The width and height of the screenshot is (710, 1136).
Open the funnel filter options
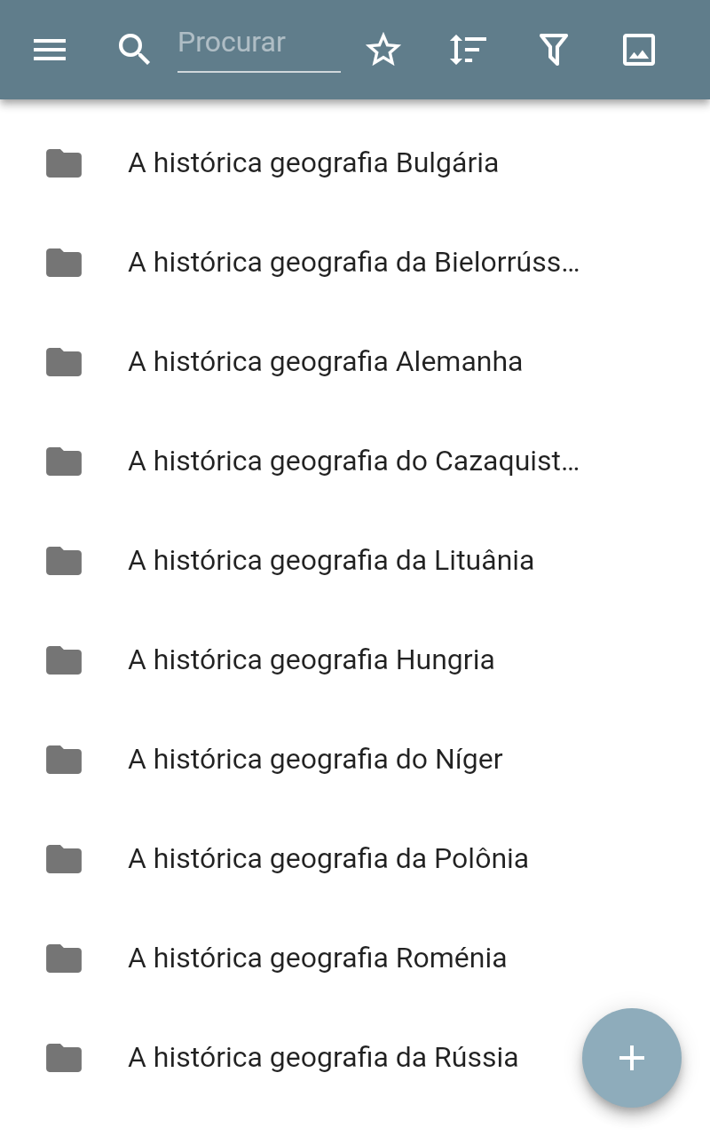point(553,50)
